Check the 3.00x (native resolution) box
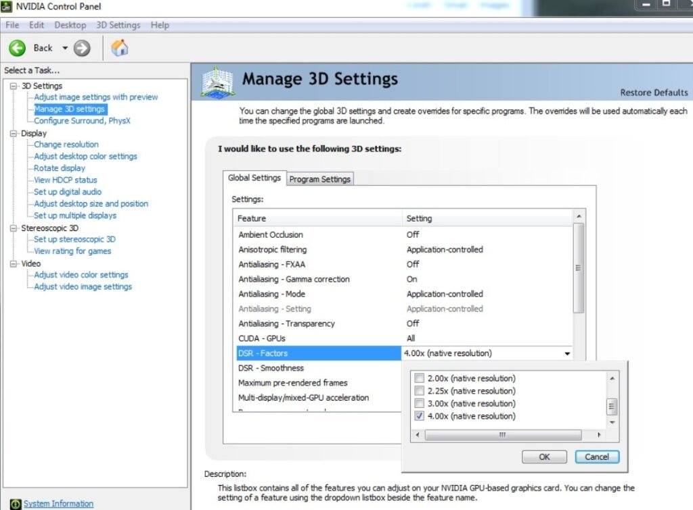Screen dimensions: 693x510 pos(419,403)
